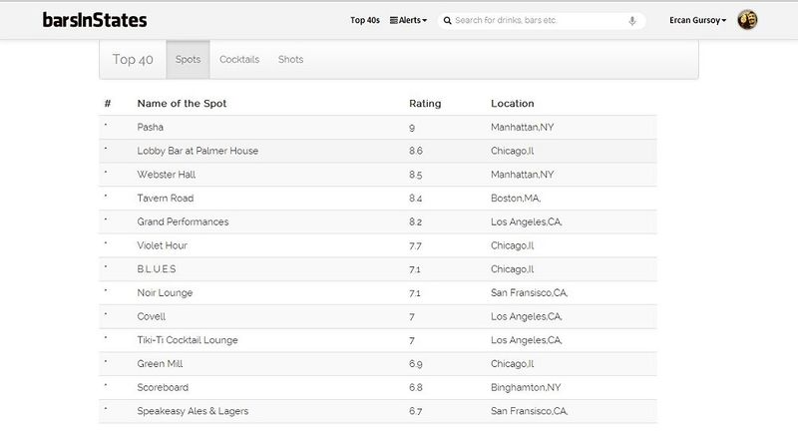Open Lobby Bar at Palmer House entry
The height and width of the screenshot is (431, 798).
[x=198, y=151]
